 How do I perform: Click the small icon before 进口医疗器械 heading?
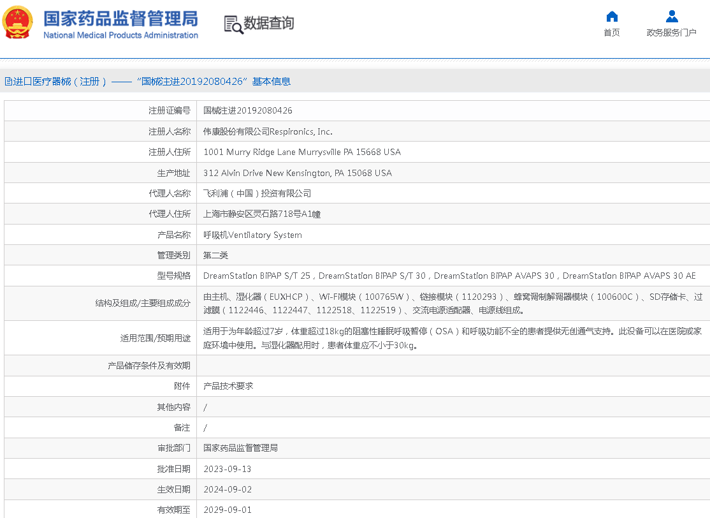point(8,82)
